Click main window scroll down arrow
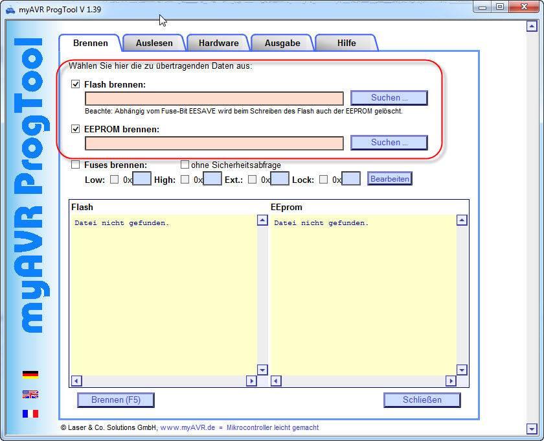The image size is (544, 441). point(532,429)
